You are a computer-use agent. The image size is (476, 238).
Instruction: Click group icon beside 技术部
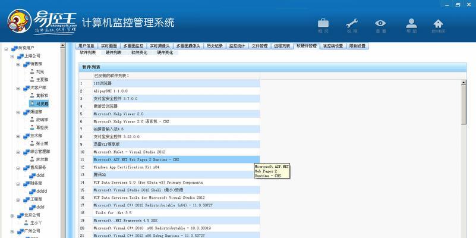click(26, 136)
